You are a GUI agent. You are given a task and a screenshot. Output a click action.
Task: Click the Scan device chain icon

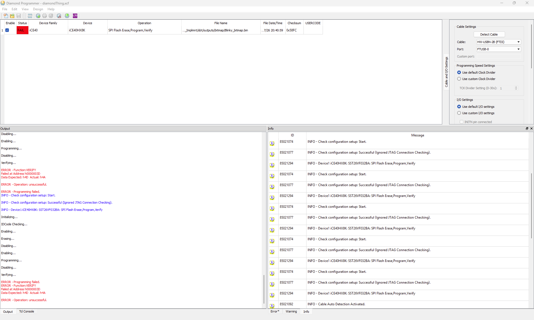30,16
